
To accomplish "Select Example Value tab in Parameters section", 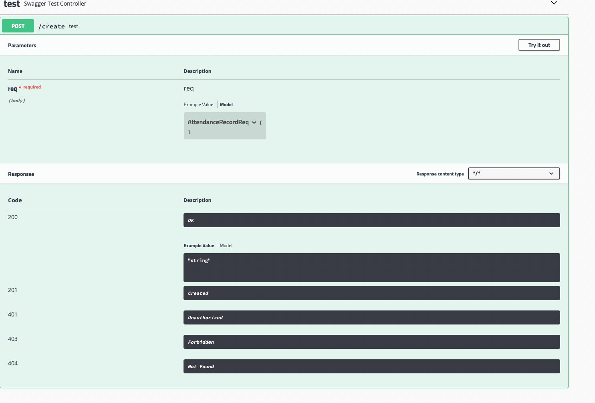I will click(x=198, y=104).
